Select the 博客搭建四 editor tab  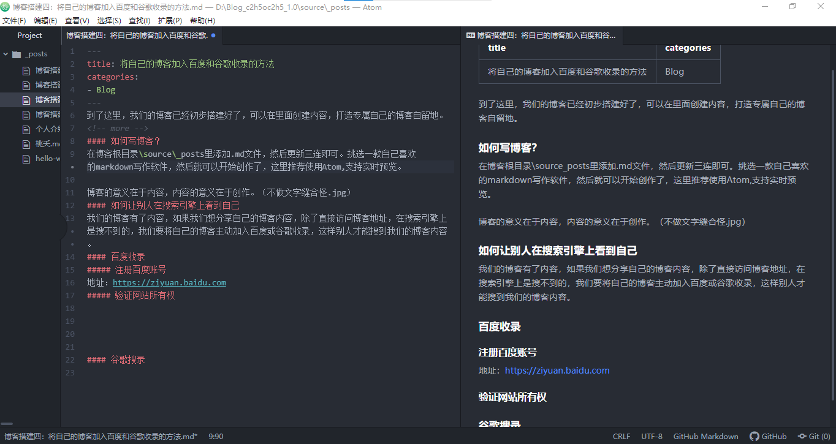(x=142, y=36)
